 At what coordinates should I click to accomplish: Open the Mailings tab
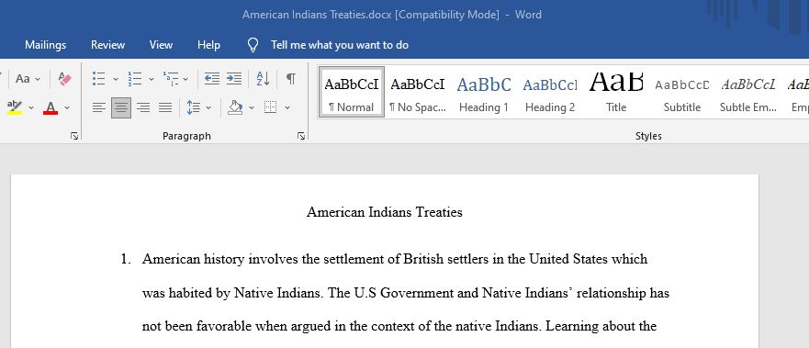(45, 45)
